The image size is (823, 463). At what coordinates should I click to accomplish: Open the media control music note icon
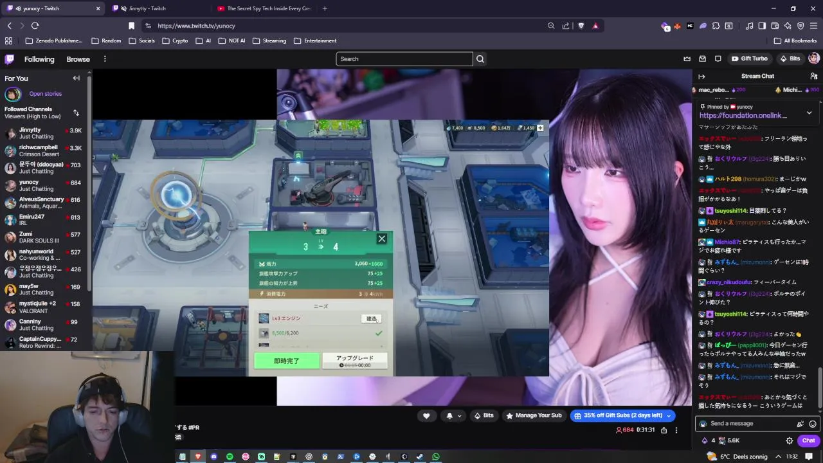point(749,26)
